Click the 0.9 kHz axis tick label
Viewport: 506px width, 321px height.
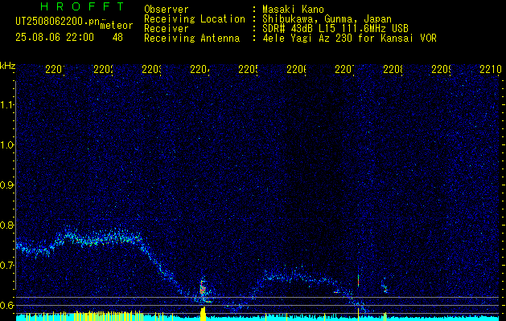click(x=6, y=185)
